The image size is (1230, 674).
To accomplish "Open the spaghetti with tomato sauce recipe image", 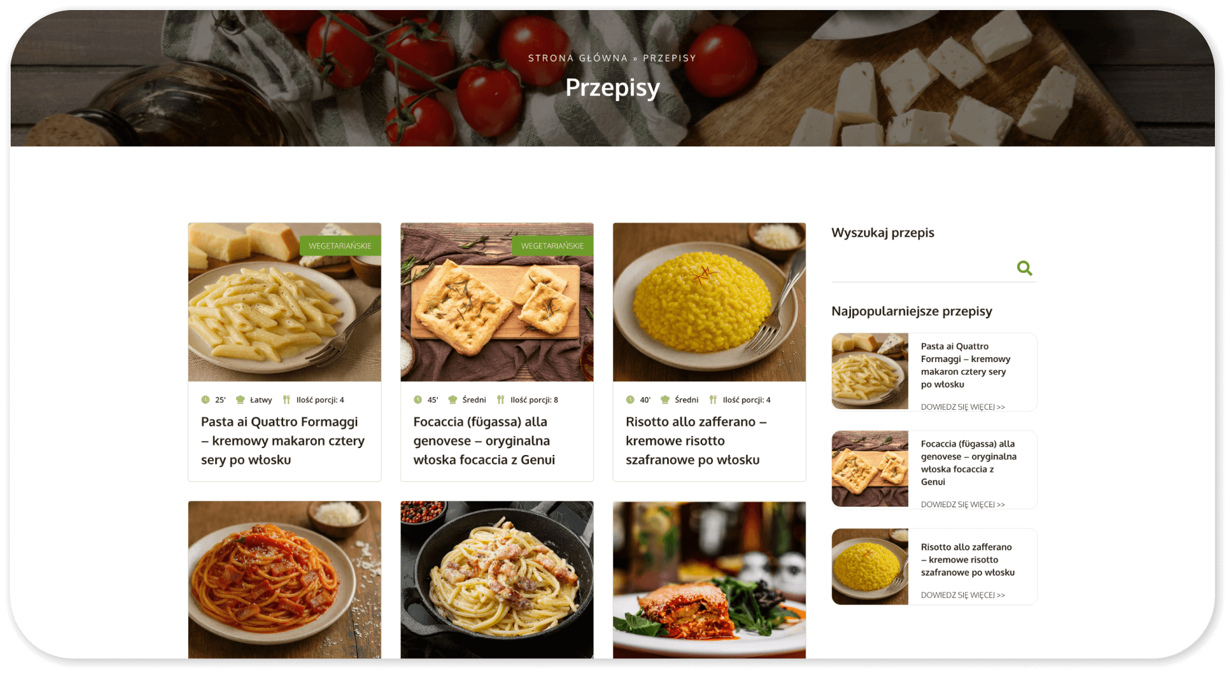I will [x=284, y=579].
